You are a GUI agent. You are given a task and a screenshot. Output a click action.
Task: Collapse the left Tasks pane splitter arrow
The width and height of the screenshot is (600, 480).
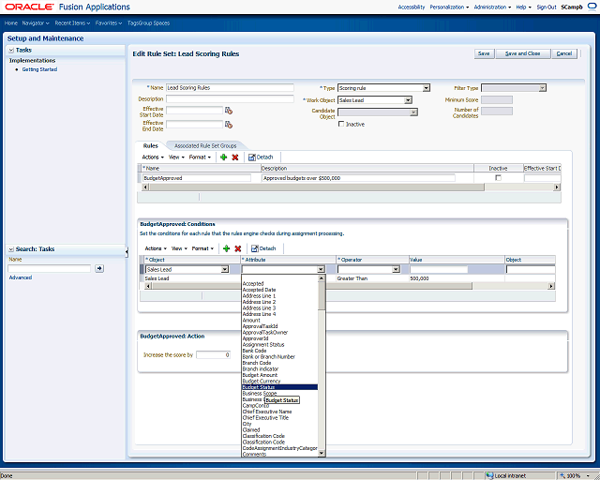coord(127,251)
